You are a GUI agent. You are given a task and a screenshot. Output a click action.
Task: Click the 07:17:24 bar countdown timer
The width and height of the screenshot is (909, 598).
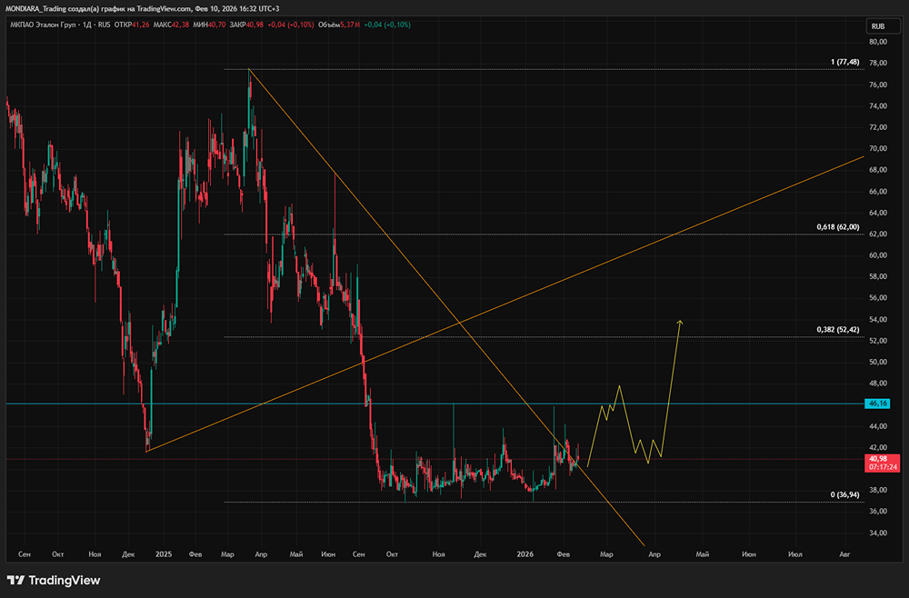[883, 467]
